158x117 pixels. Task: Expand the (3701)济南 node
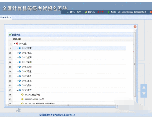tap(17, 48)
